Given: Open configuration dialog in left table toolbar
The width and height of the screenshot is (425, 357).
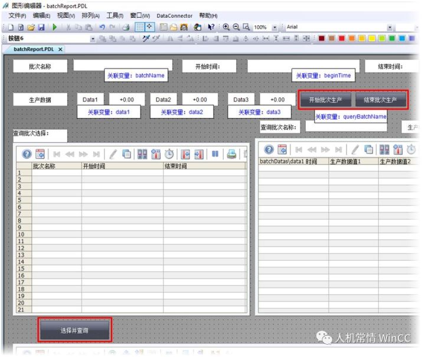Looking at the screenshot, I should (x=40, y=154).
